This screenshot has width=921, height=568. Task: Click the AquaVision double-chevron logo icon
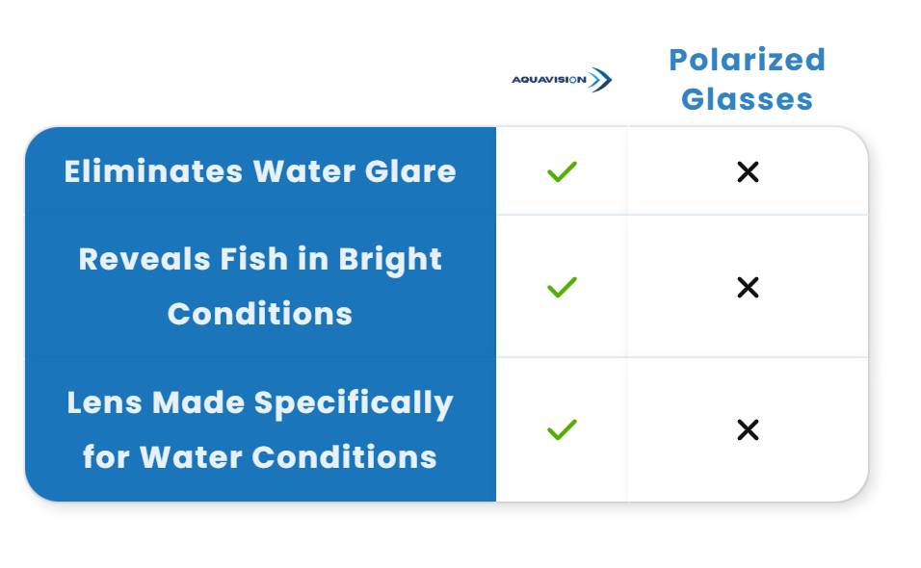600,80
